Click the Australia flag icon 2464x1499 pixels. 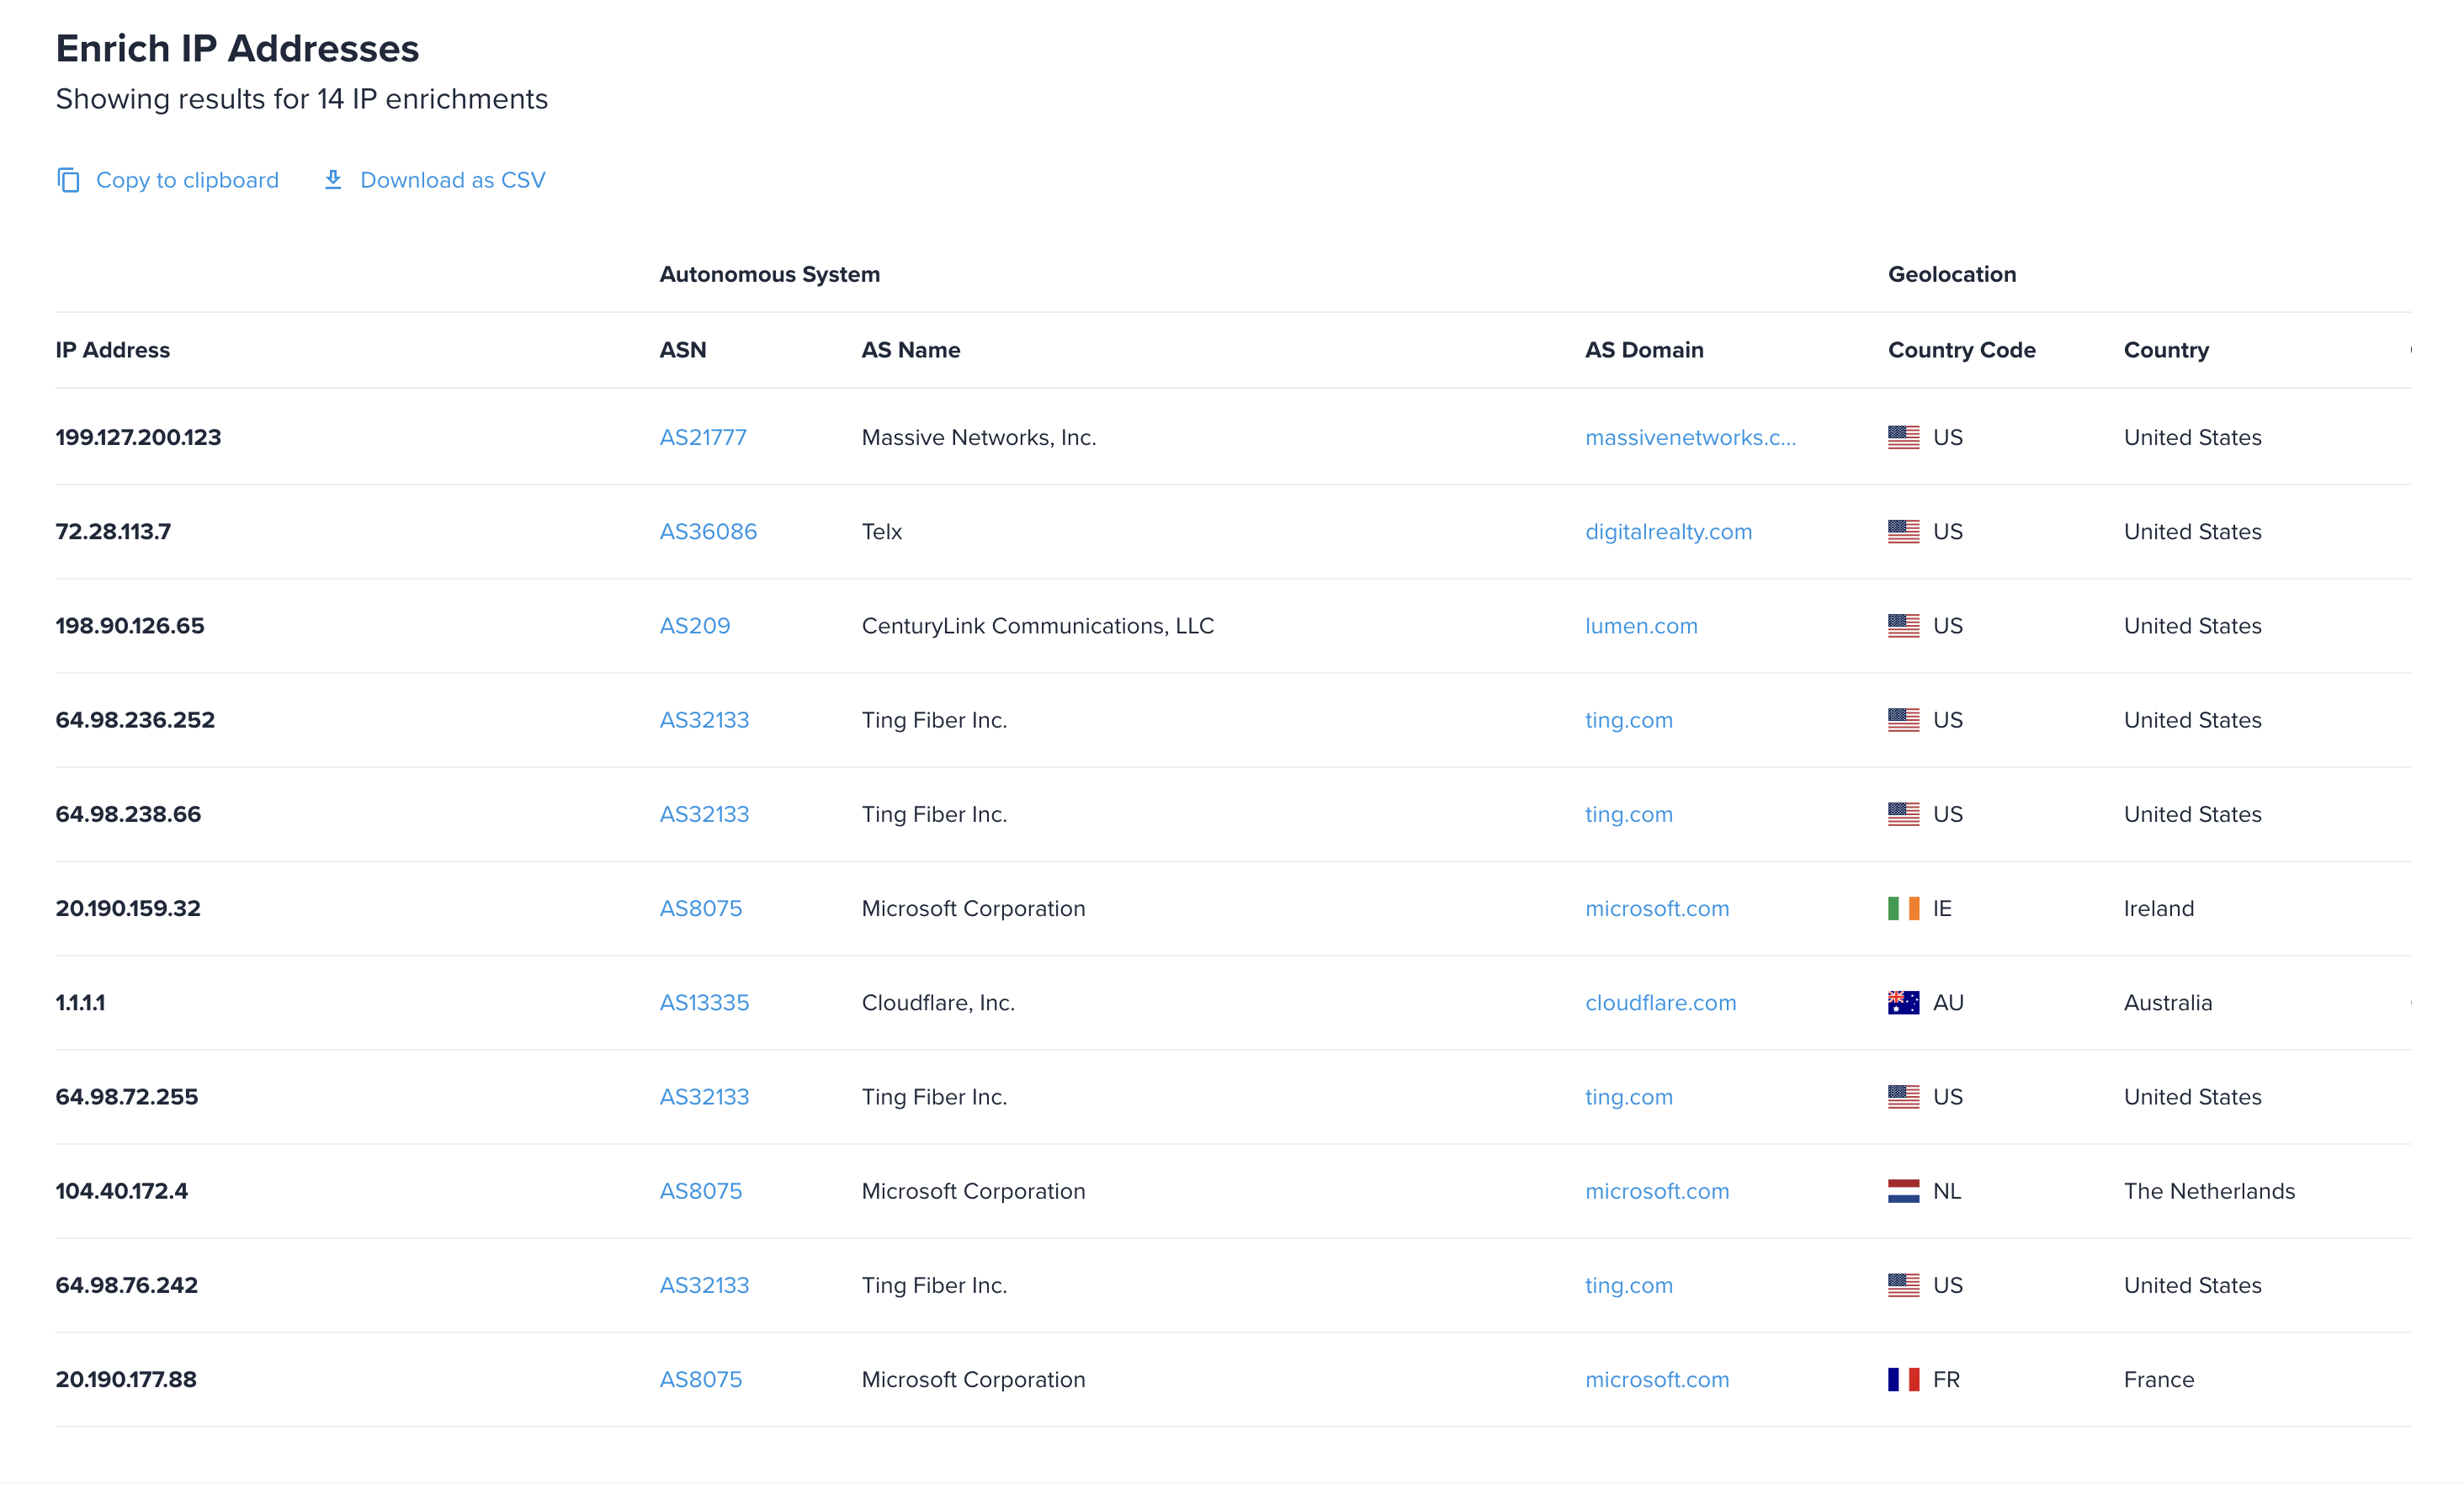pyautogui.click(x=1903, y=1003)
